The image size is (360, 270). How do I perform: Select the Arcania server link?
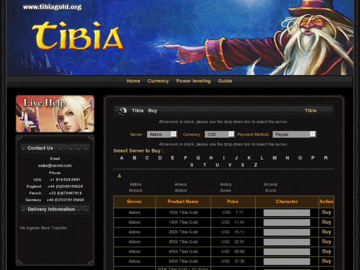[x=270, y=184]
